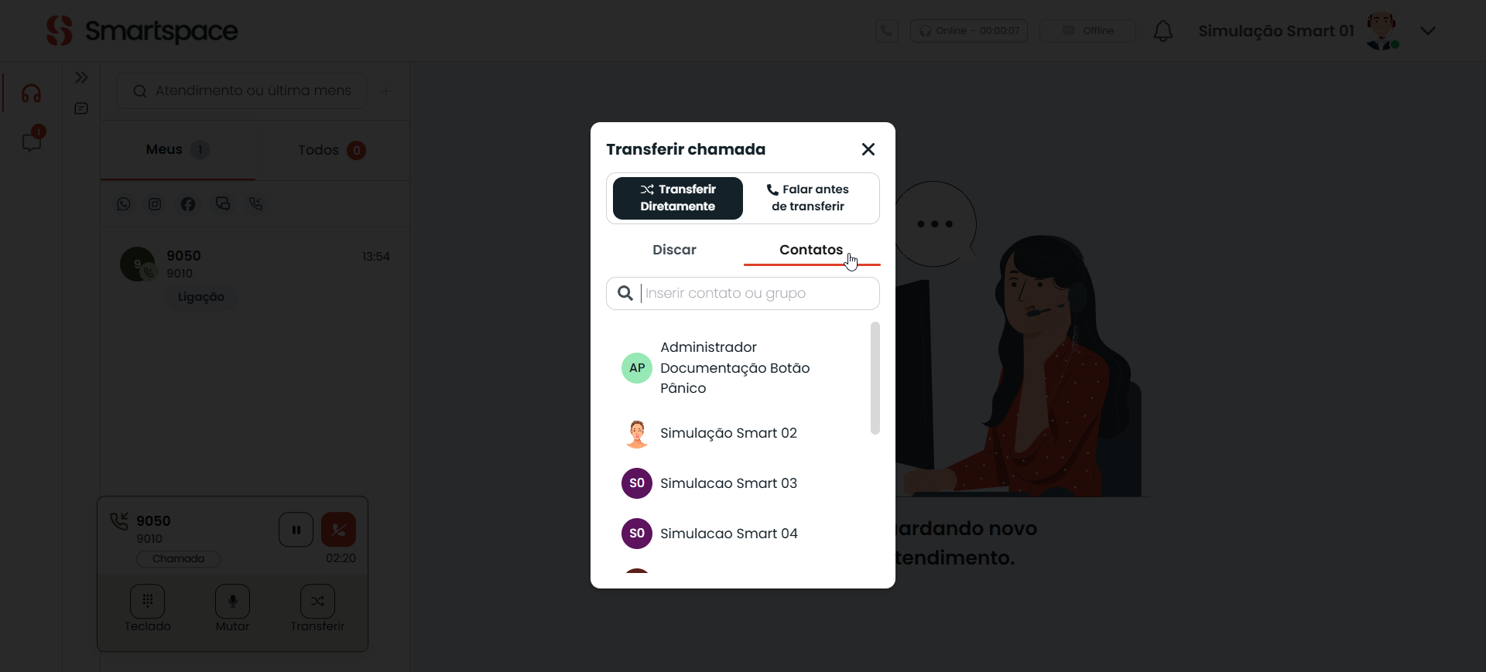The height and width of the screenshot is (672, 1486).
Task: Select the headset attendance sidebar icon
Action: (31, 94)
